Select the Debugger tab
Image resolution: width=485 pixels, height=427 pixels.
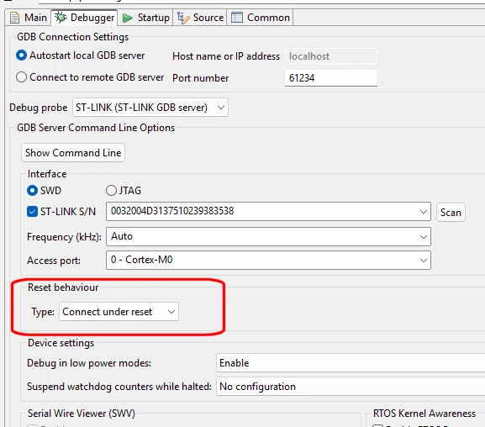pyautogui.click(x=84, y=18)
